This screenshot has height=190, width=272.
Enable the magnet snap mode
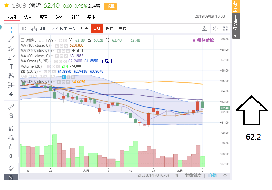coord(11,128)
